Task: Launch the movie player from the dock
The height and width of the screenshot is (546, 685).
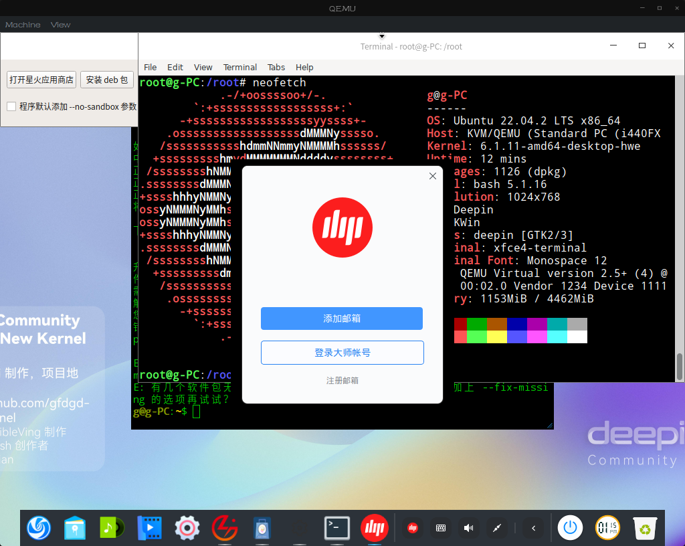Action: pyautogui.click(x=149, y=528)
